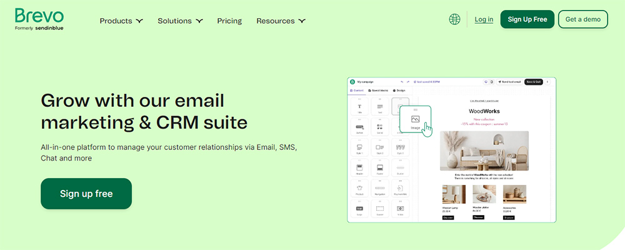Viewport: 625px width, 250px height.
Task: Click the Brevo icon in editor mockup
Action: pyautogui.click(x=352, y=82)
